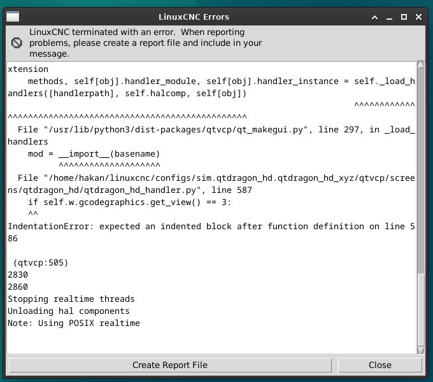The width and height of the screenshot is (433, 382).
Task: Close the window via the title bar X
Action: (418, 17)
